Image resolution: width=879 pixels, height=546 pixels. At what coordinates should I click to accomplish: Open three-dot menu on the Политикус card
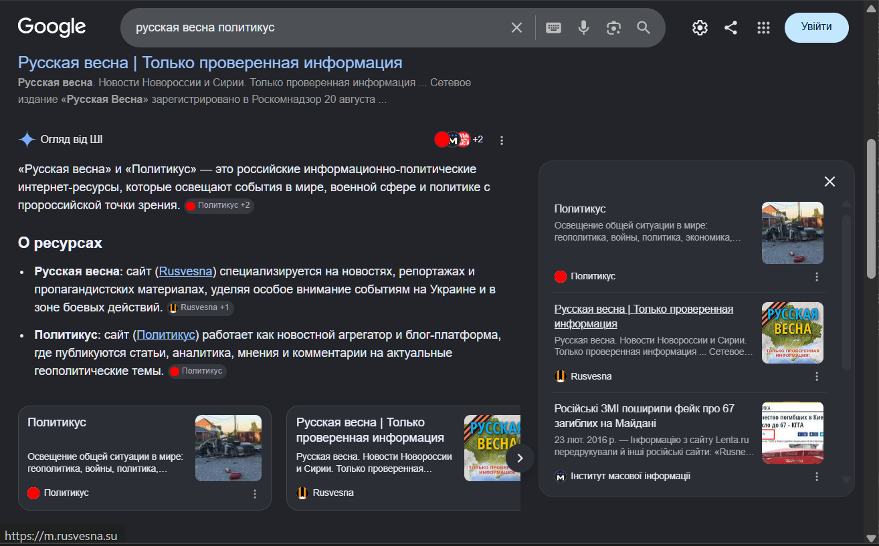(x=255, y=494)
